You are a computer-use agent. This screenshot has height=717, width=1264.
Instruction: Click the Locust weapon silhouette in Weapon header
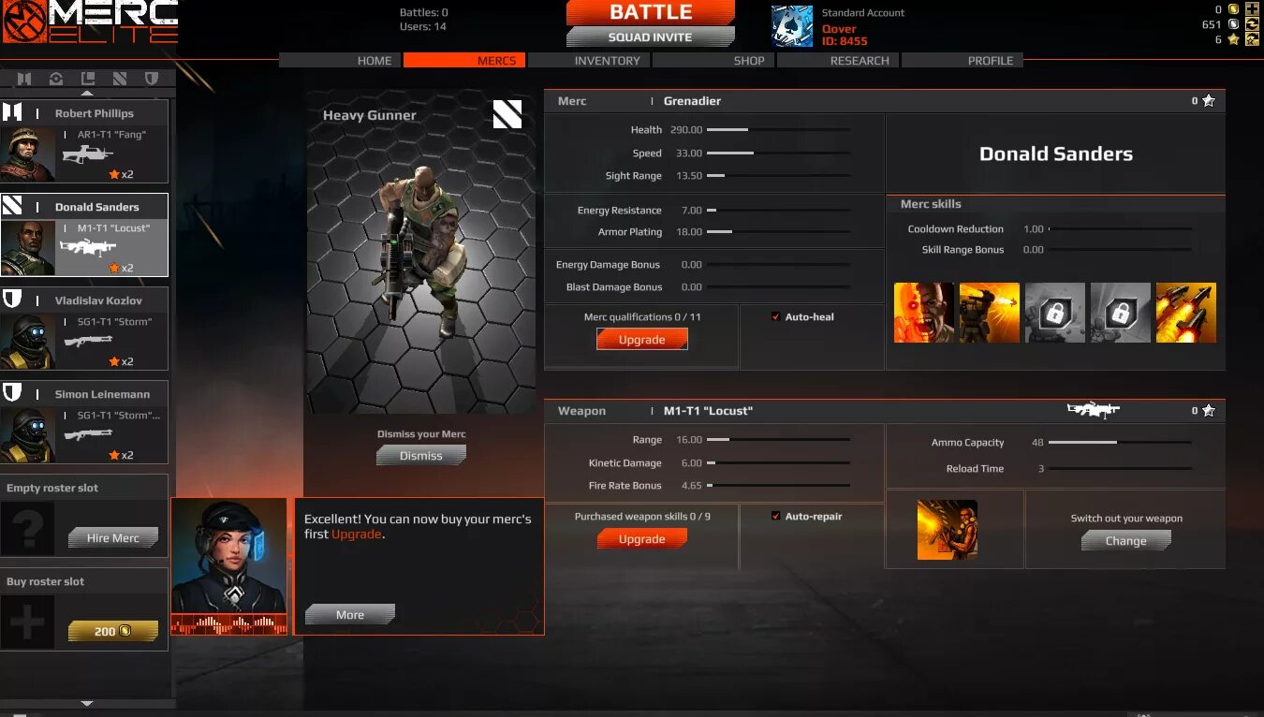[1094, 410]
